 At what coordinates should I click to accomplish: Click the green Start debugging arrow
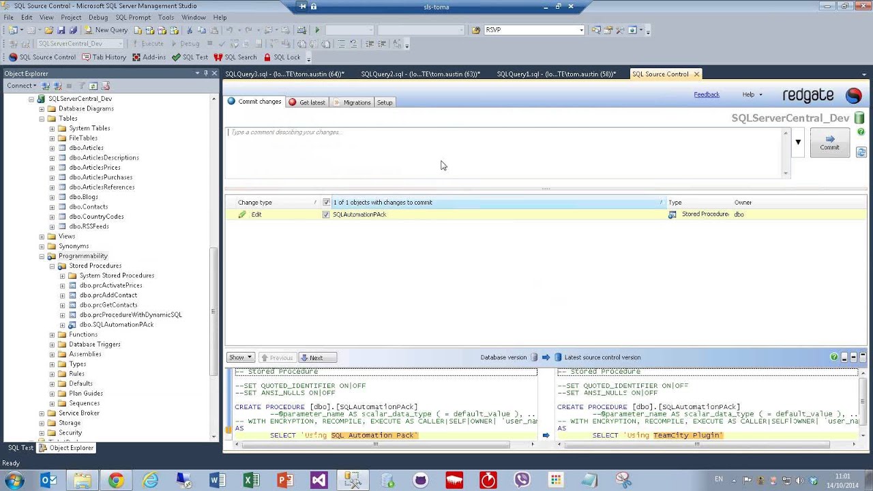click(x=317, y=30)
